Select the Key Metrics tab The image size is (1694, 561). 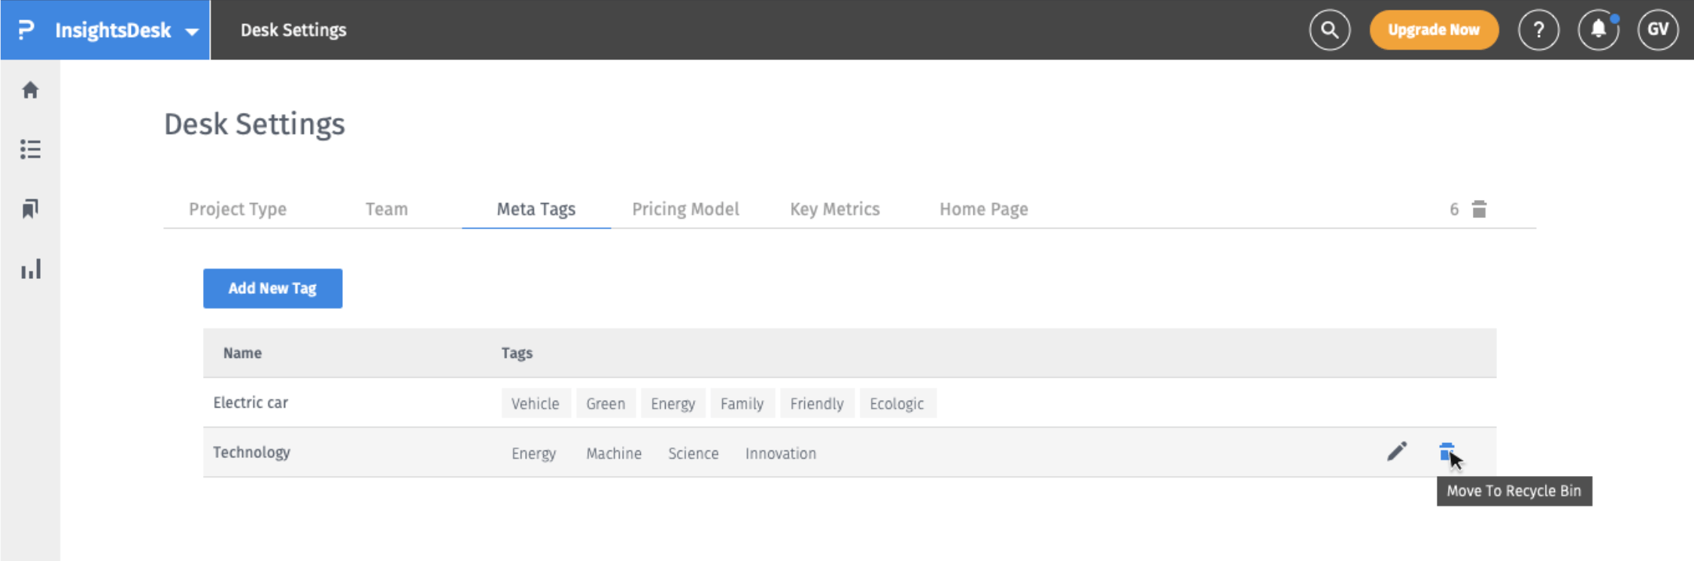835,209
